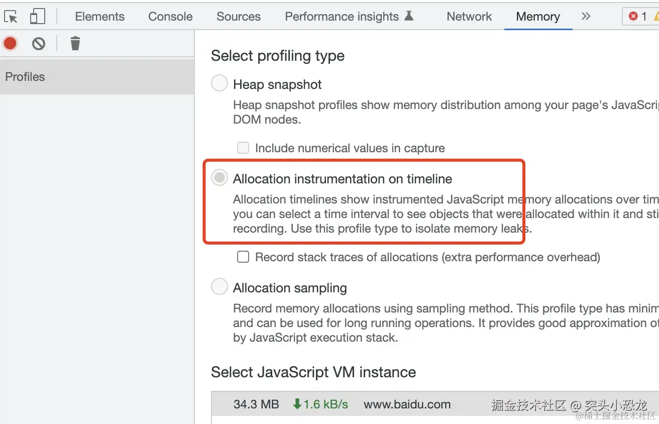Click the inspect element cursor icon
Image resolution: width=659 pixels, height=424 pixels.
tap(11, 17)
